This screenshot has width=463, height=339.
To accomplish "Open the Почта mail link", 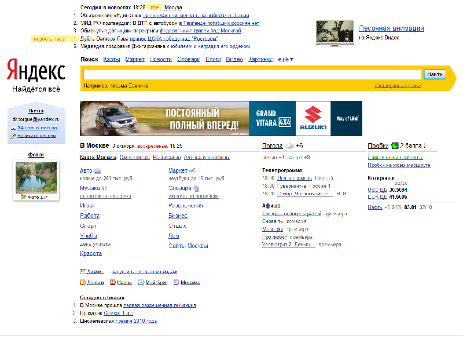I will pos(36,111).
